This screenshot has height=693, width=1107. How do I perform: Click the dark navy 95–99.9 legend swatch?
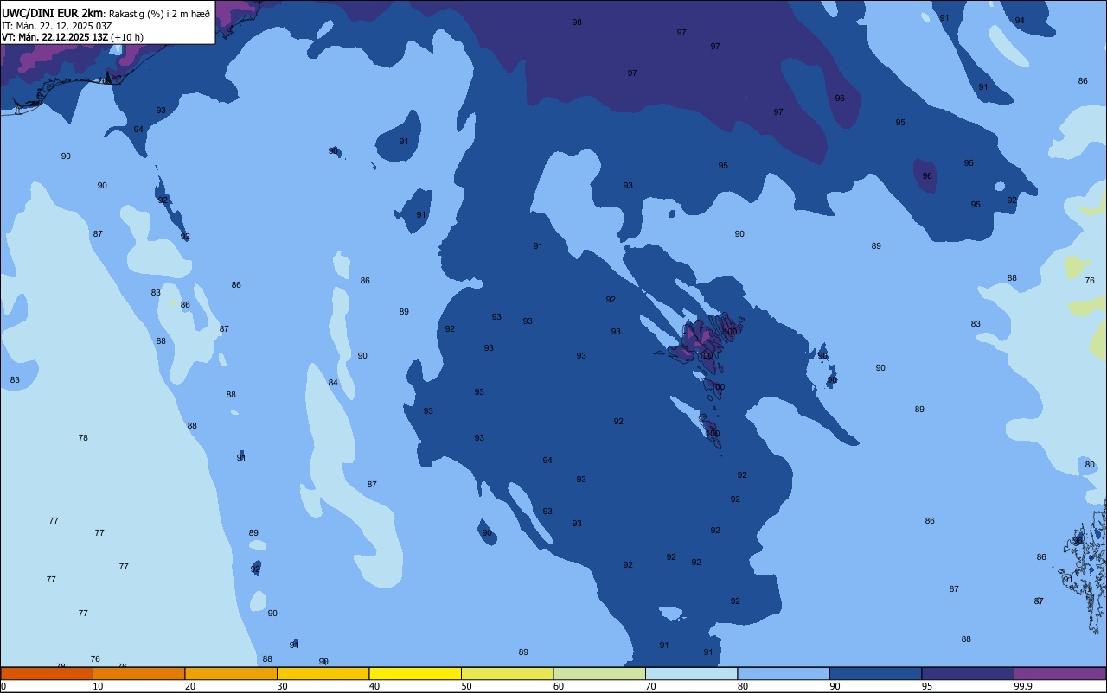pos(968,673)
